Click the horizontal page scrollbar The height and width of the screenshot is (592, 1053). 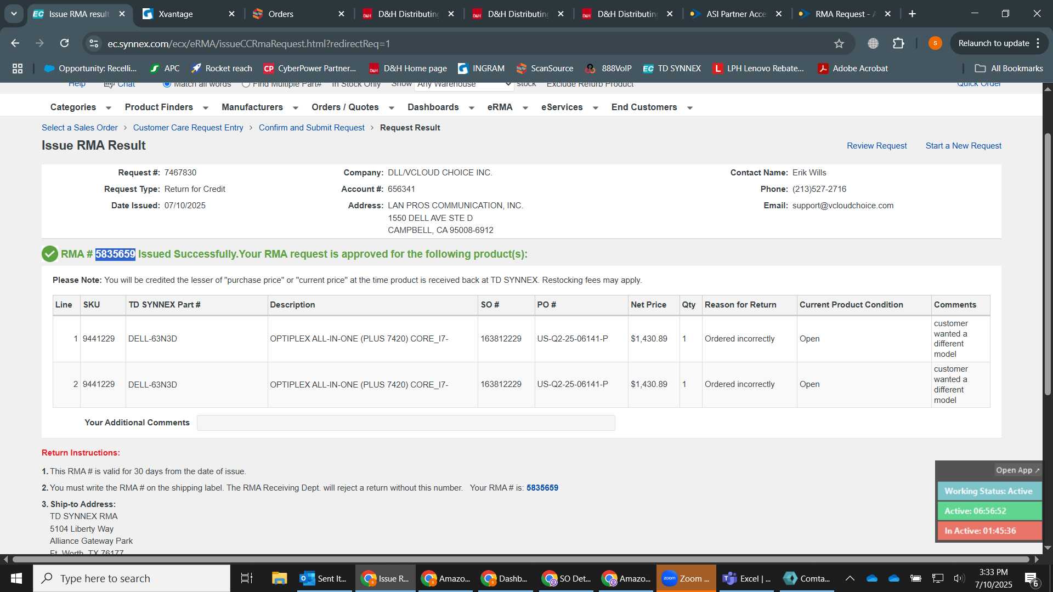521,560
